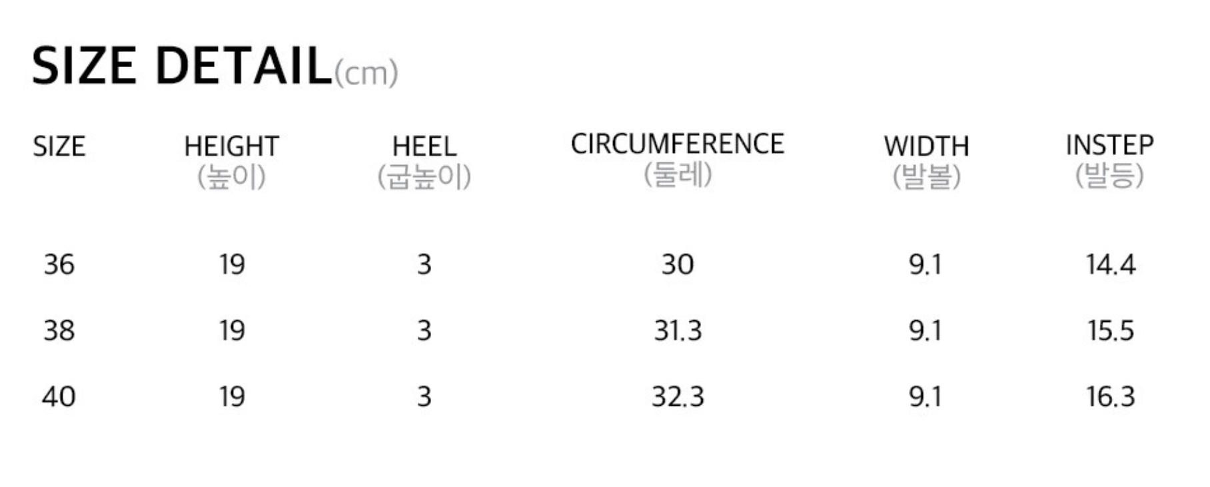Click the HEEL column header
Viewport: 1210px width, 487px height.
click(424, 146)
